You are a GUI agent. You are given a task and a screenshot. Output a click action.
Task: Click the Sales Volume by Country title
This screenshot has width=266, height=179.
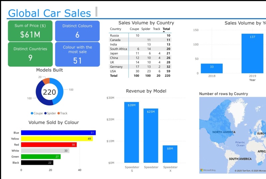point(146,23)
